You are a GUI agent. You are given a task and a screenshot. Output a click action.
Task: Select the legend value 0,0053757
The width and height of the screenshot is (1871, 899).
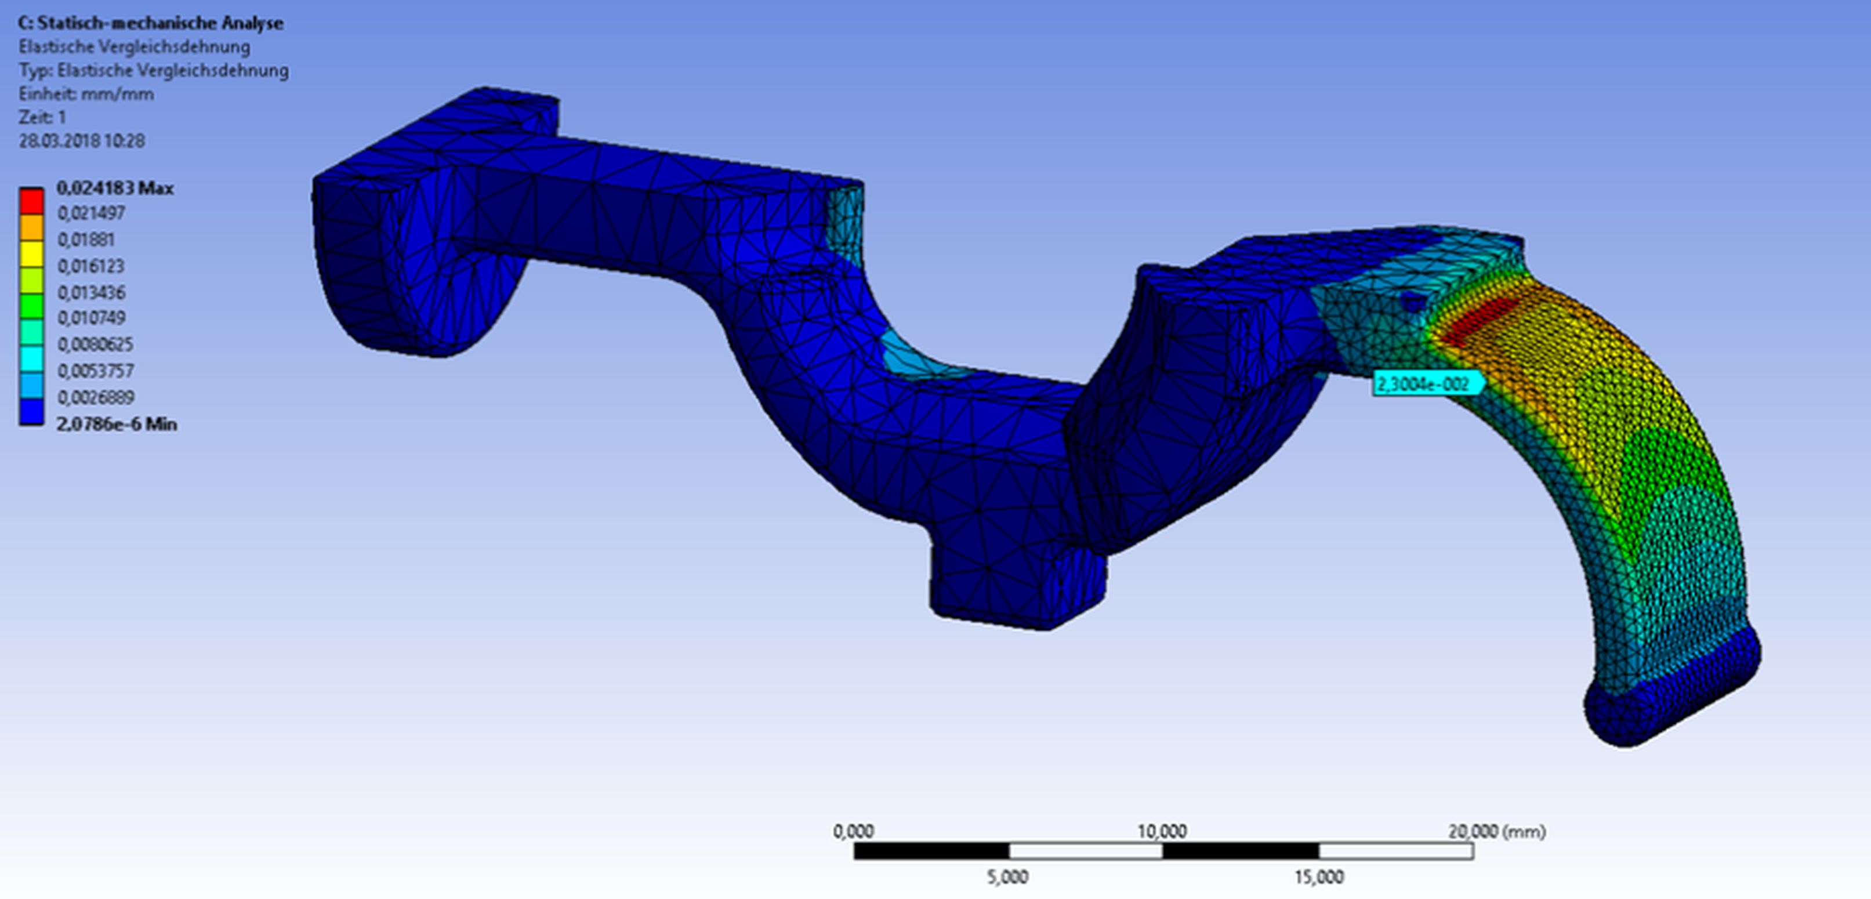[x=95, y=371]
